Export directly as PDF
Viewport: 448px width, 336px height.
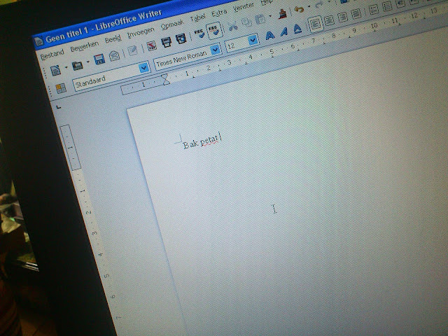pos(151,45)
